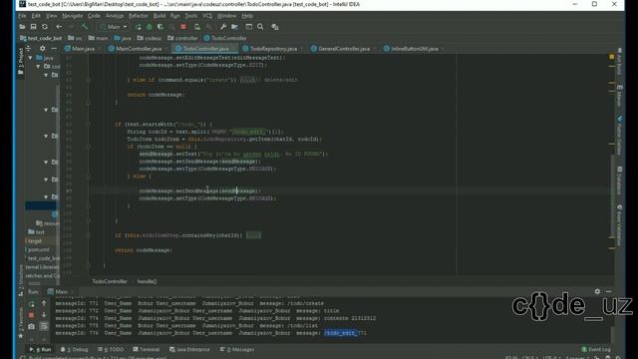Open Run panel settings gear

pos(597,291)
